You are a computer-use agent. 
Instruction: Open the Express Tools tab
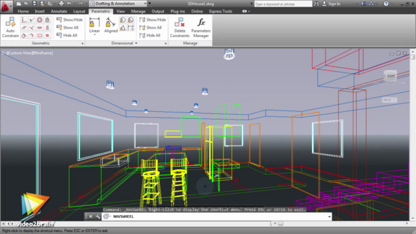tap(220, 12)
